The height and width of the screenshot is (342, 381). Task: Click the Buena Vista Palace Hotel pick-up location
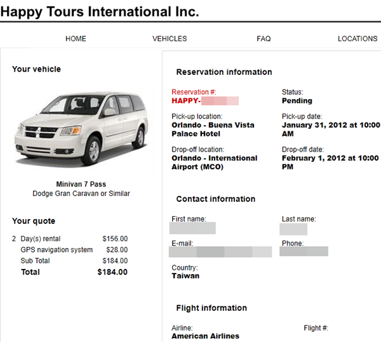point(213,129)
